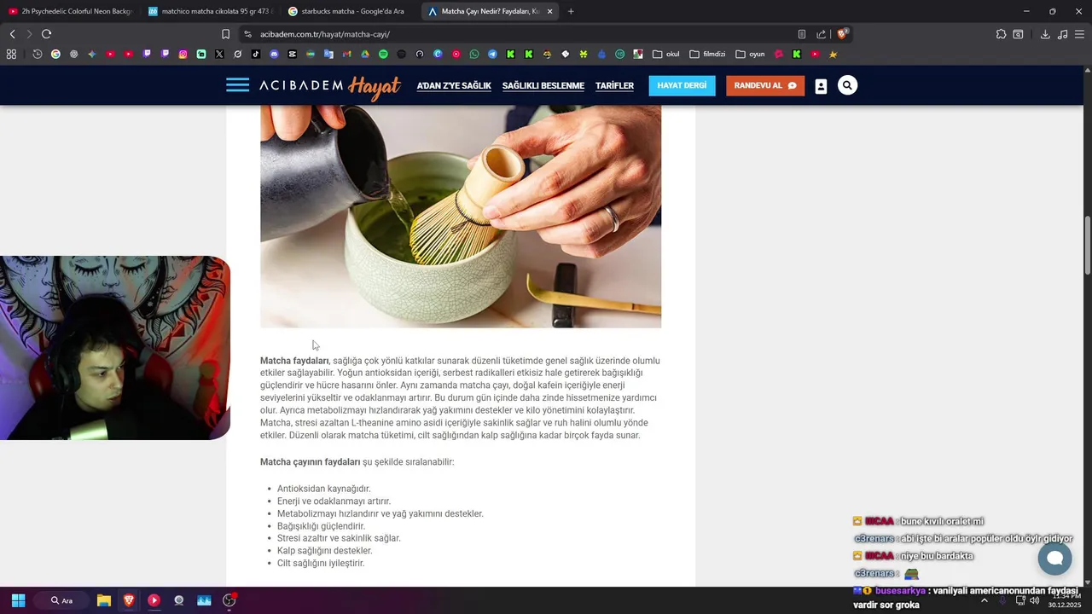Click 'Stresi azaltır ve sakinlik sağlar.' item
1092x614 pixels.
pos(339,538)
